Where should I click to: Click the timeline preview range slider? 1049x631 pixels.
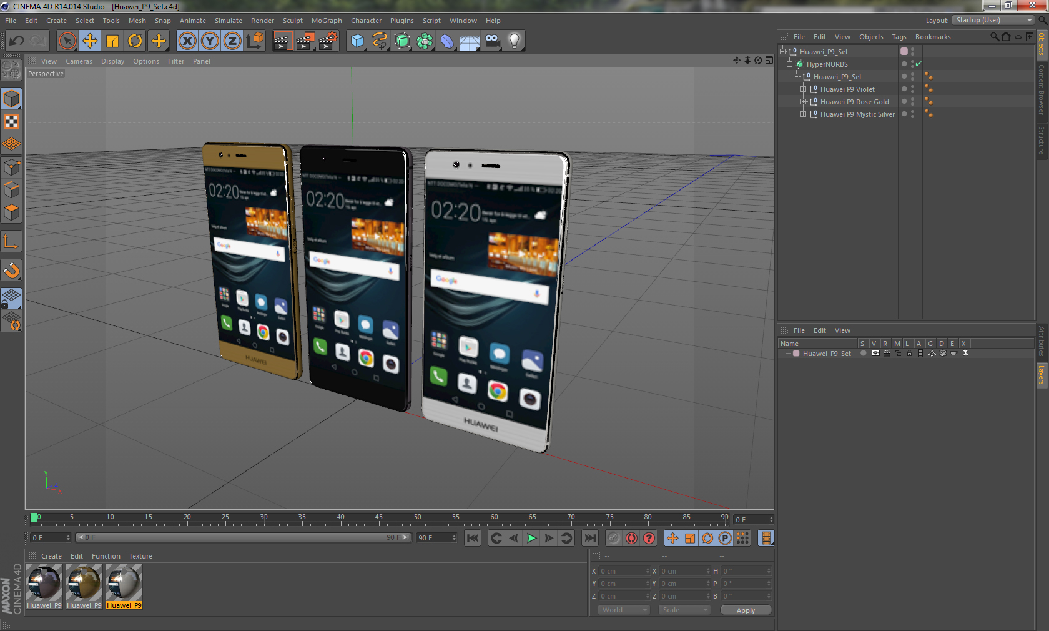243,537
